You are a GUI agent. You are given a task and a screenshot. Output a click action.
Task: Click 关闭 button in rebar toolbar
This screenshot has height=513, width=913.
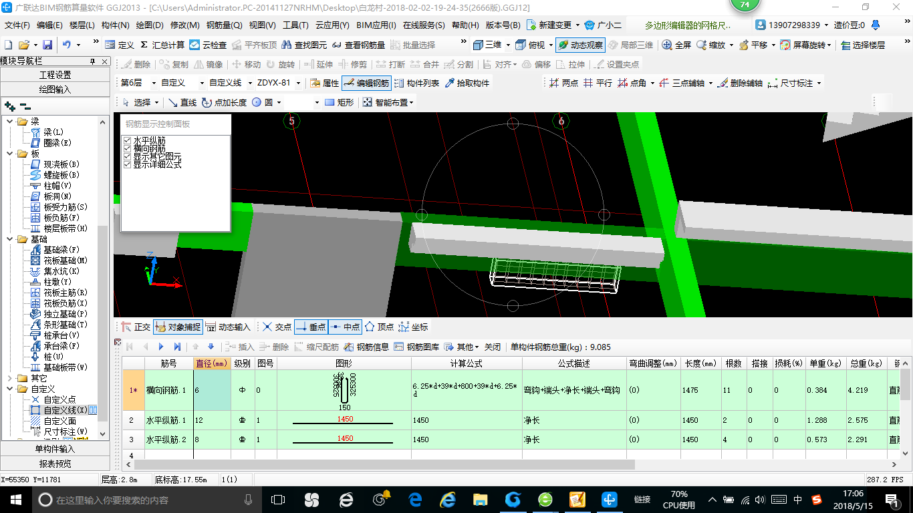click(x=492, y=347)
